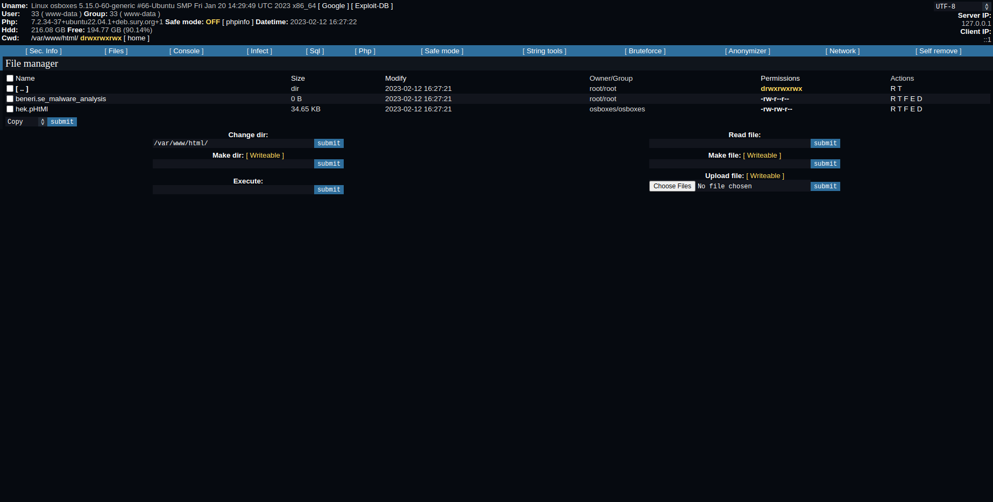
Task: Click the 34.65 KB size value
Action: 306,109
